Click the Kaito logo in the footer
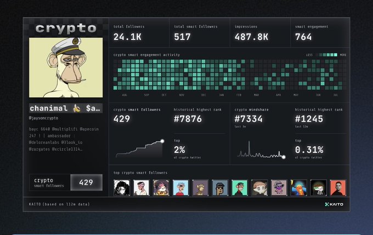The height and width of the screenshot is (235, 373). [334, 204]
